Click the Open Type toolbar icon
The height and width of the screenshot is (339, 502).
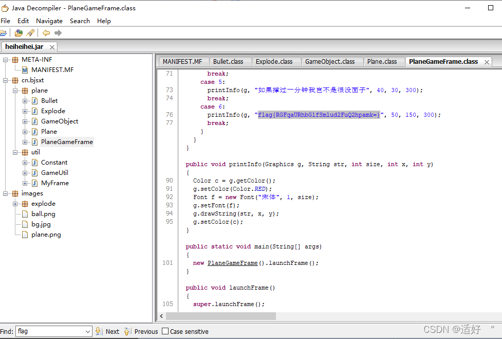19,33
